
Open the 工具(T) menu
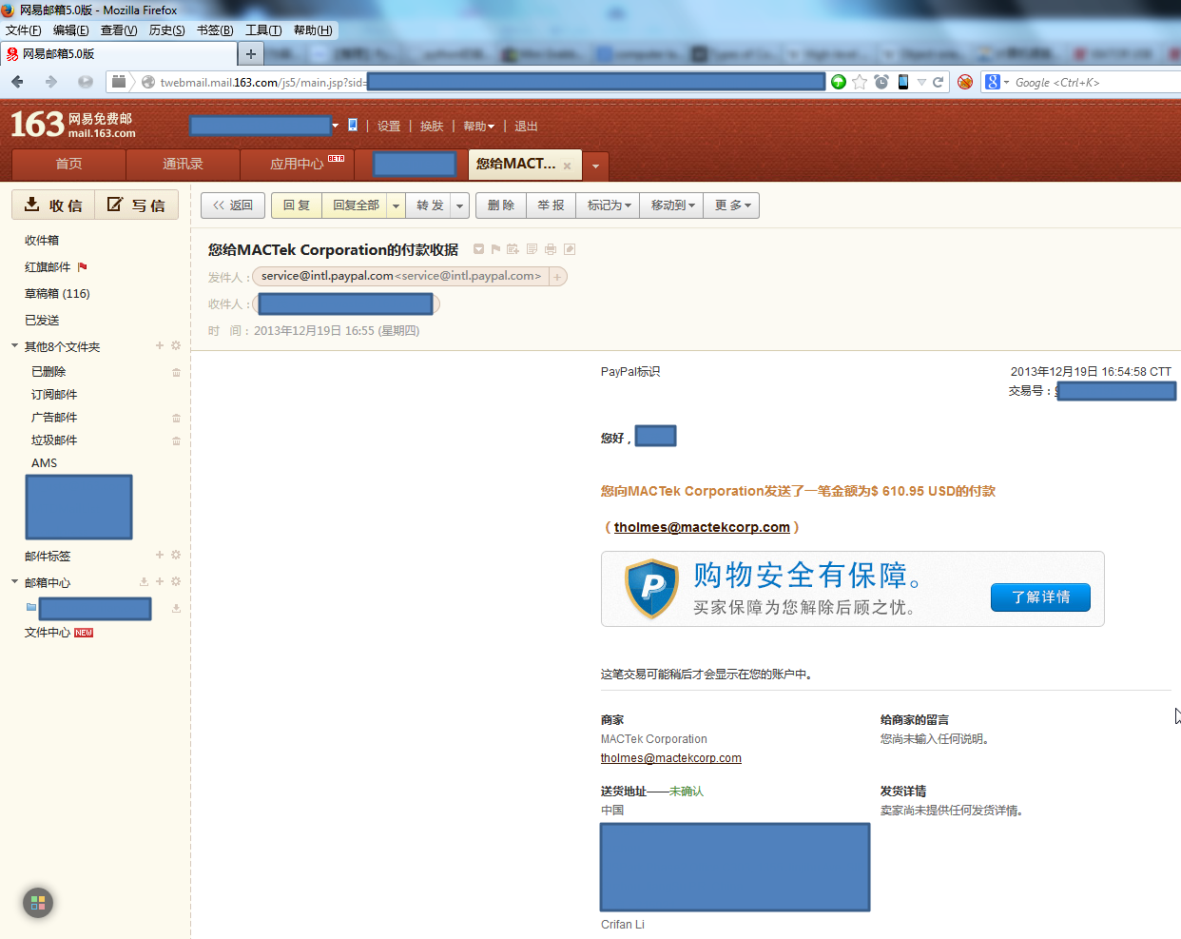click(263, 30)
